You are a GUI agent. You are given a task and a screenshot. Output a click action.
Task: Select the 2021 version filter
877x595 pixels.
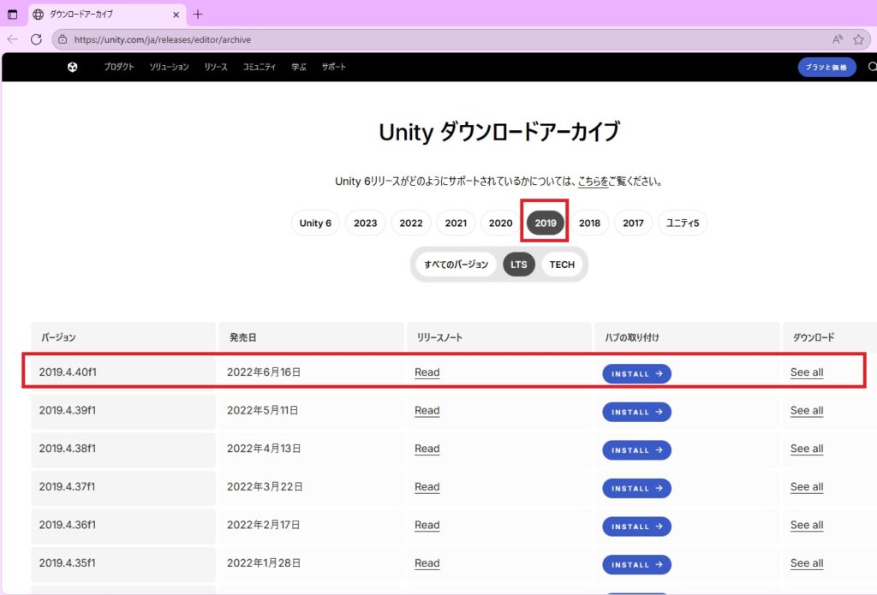(456, 223)
